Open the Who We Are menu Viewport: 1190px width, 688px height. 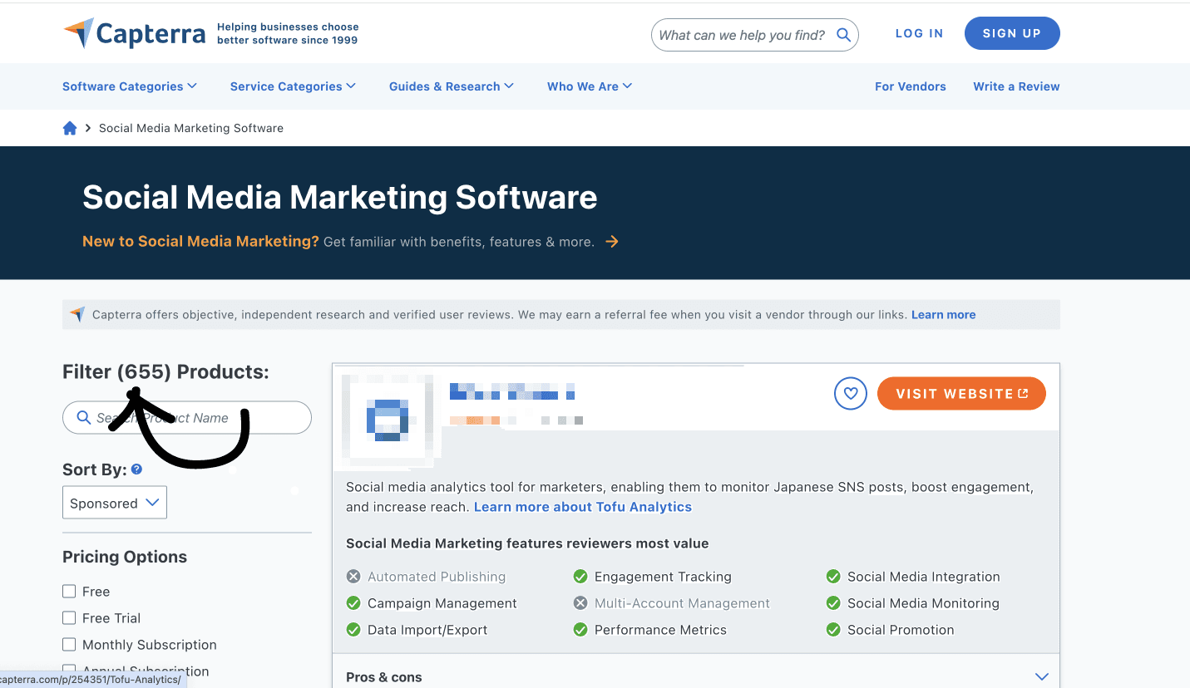click(589, 86)
